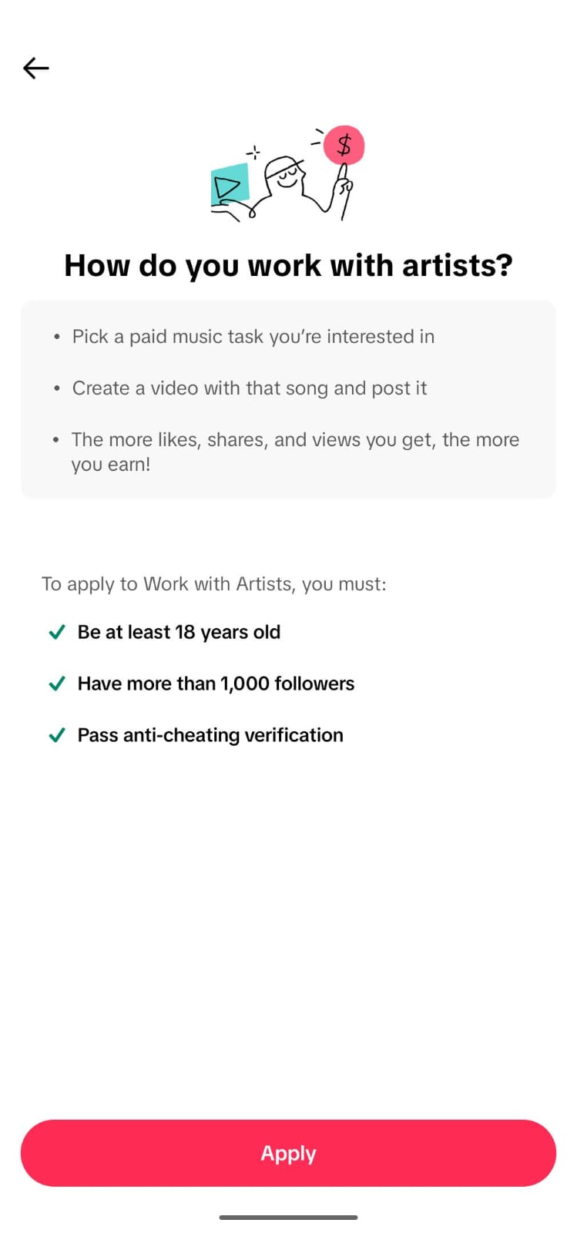The height and width of the screenshot is (1233, 577).
Task: Tap the 'Create a video with that song' bullet
Action: tap(249, 388)
